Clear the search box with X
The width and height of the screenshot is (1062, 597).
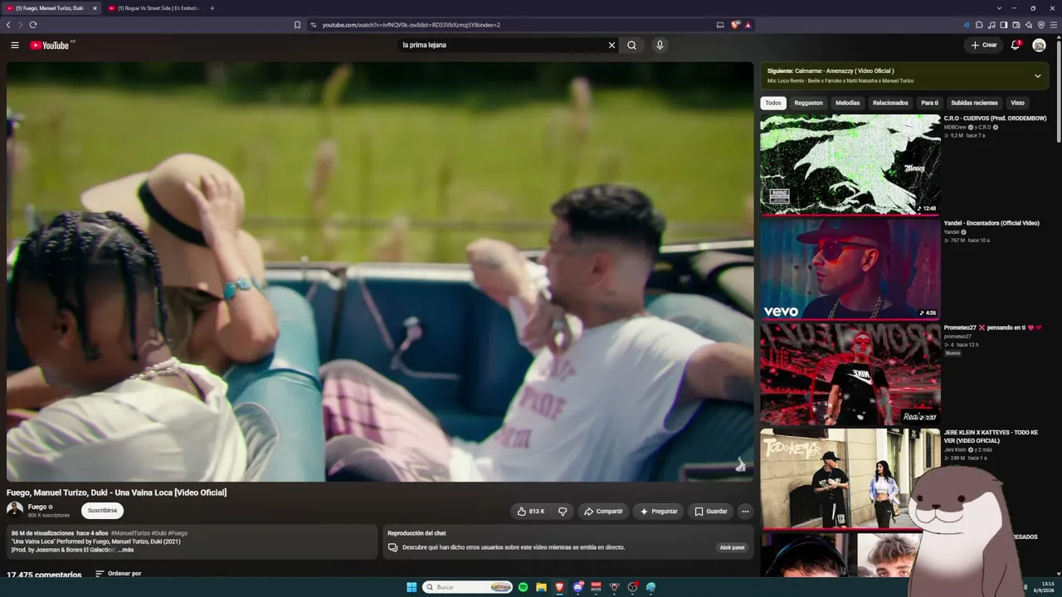pos(611,45)
